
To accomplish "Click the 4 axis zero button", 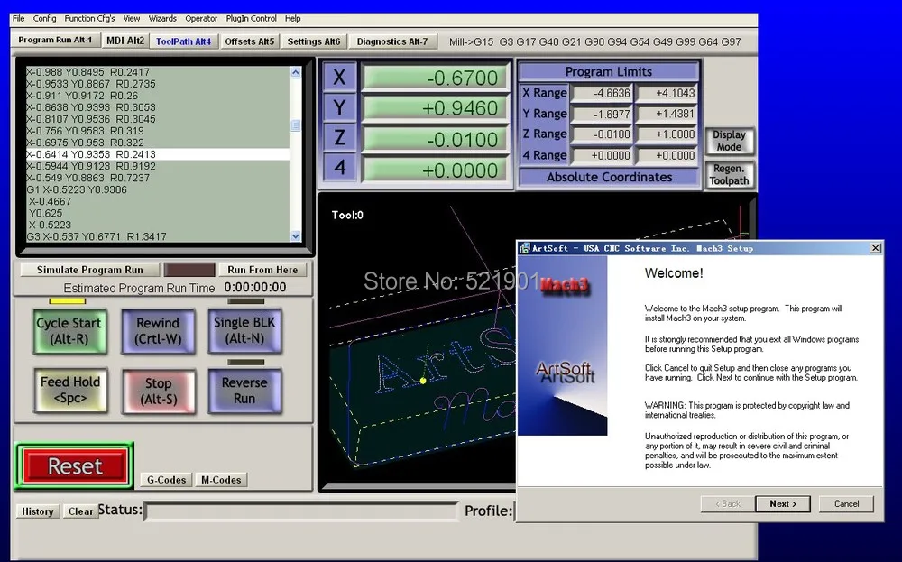I will pos(339,168).
